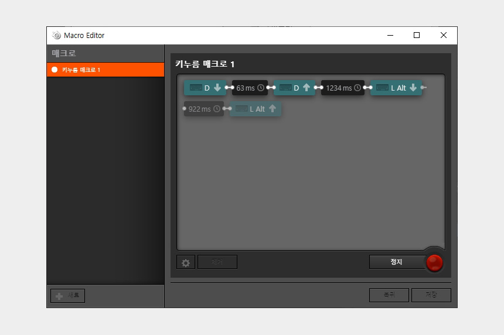Image resolution: width=504 pixels, height=335 pixels.
Task: Click the save button at bottom right
Action: point(431,295)
